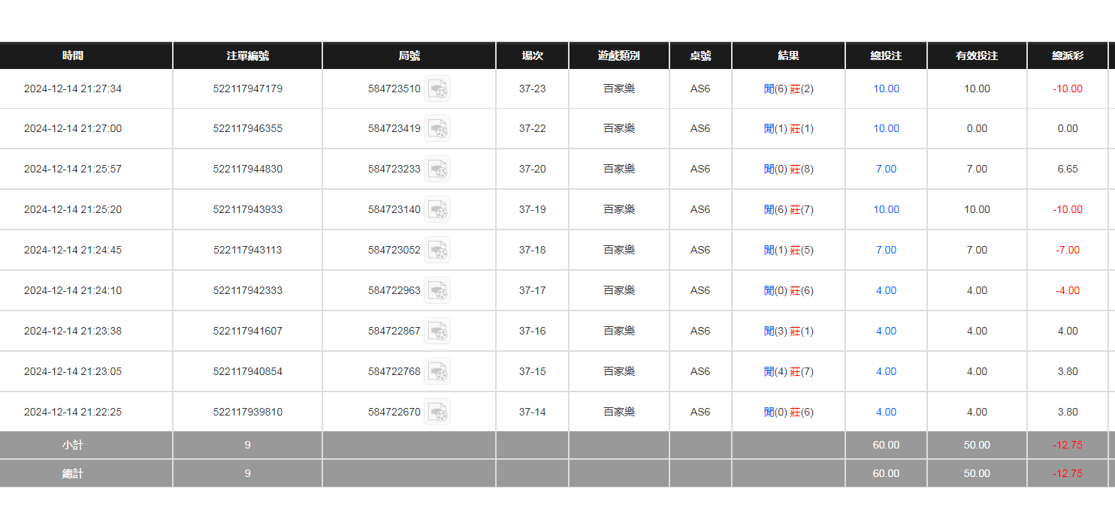This screenshot has width=1115, height=513.
Task: Click the replay icon for 584722963
Action: [x=437, y=291]
